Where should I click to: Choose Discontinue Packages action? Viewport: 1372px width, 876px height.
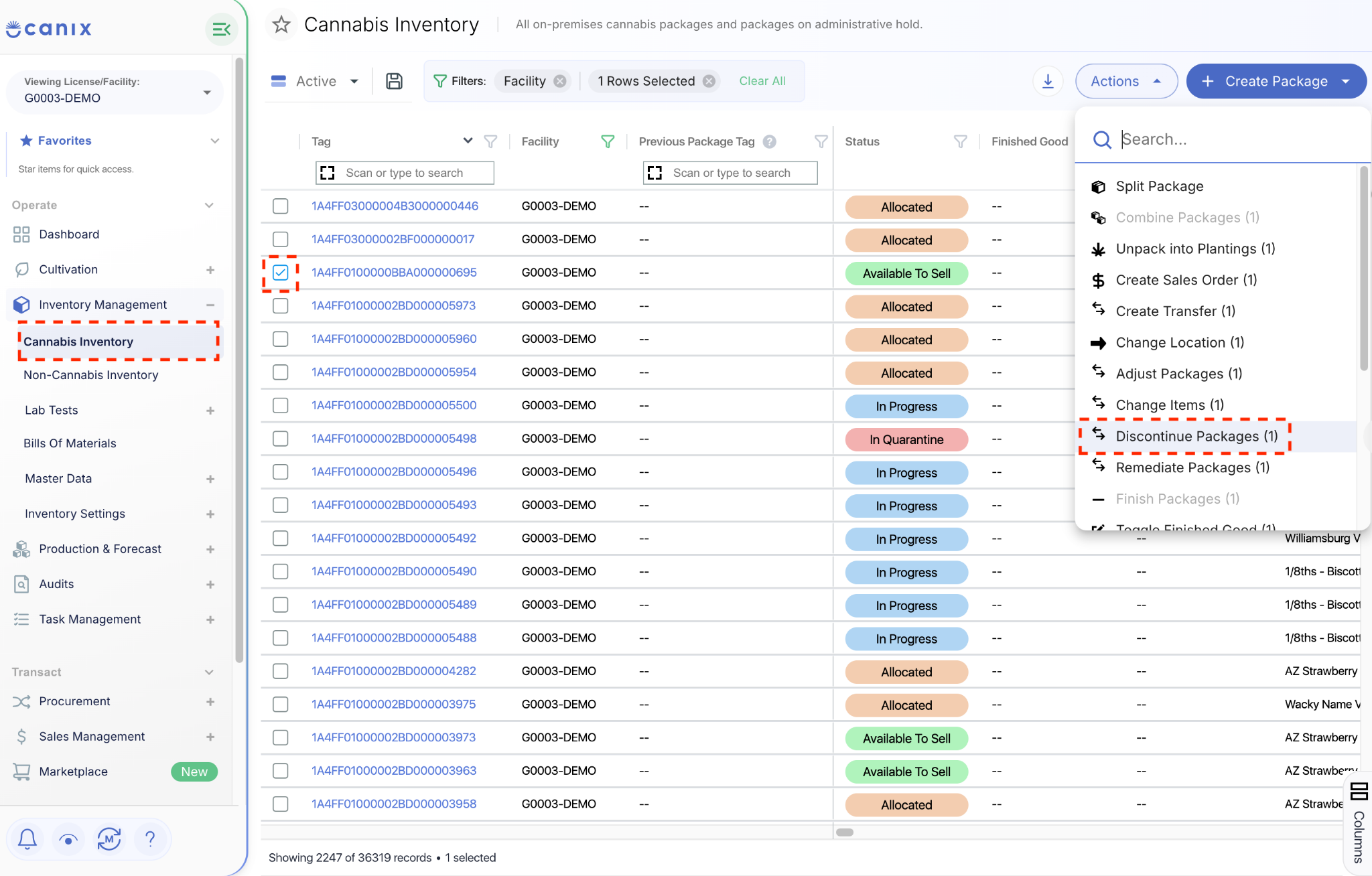(x=1196, y=436)
